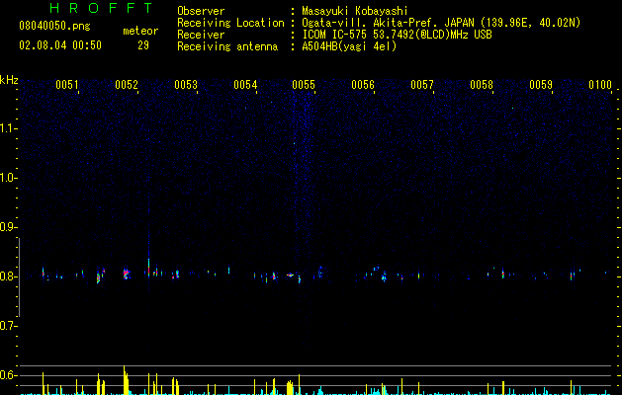Select observer name Masayuki Kobayashi

pos(355,11)
